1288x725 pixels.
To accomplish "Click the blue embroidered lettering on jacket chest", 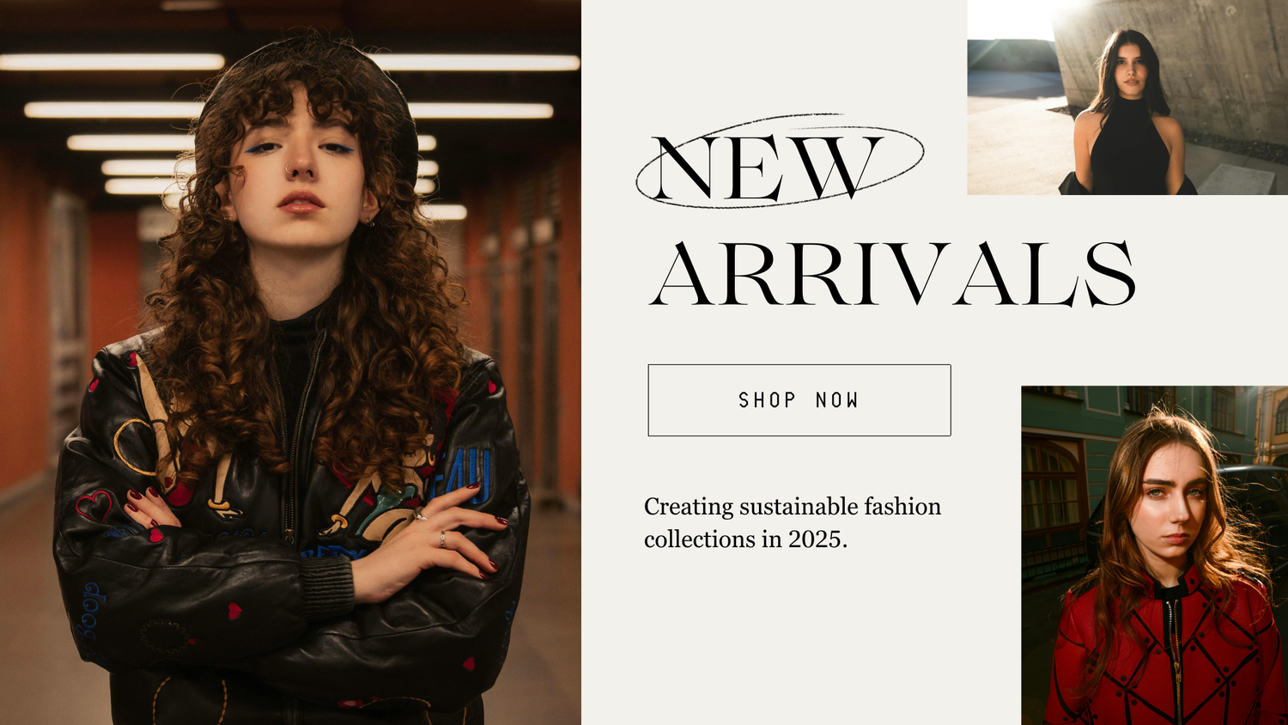I will coord(471,474).
